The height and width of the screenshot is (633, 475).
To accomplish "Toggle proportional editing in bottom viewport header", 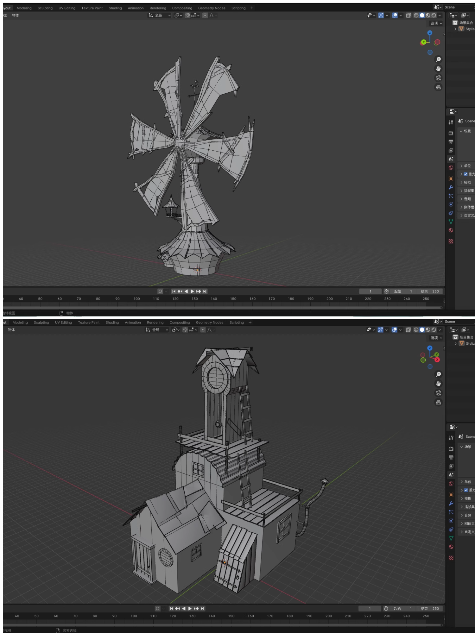I will 203,330.
